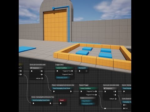
Task: Select the Trigger Once Latent Condition header
Action: (65, 68)
